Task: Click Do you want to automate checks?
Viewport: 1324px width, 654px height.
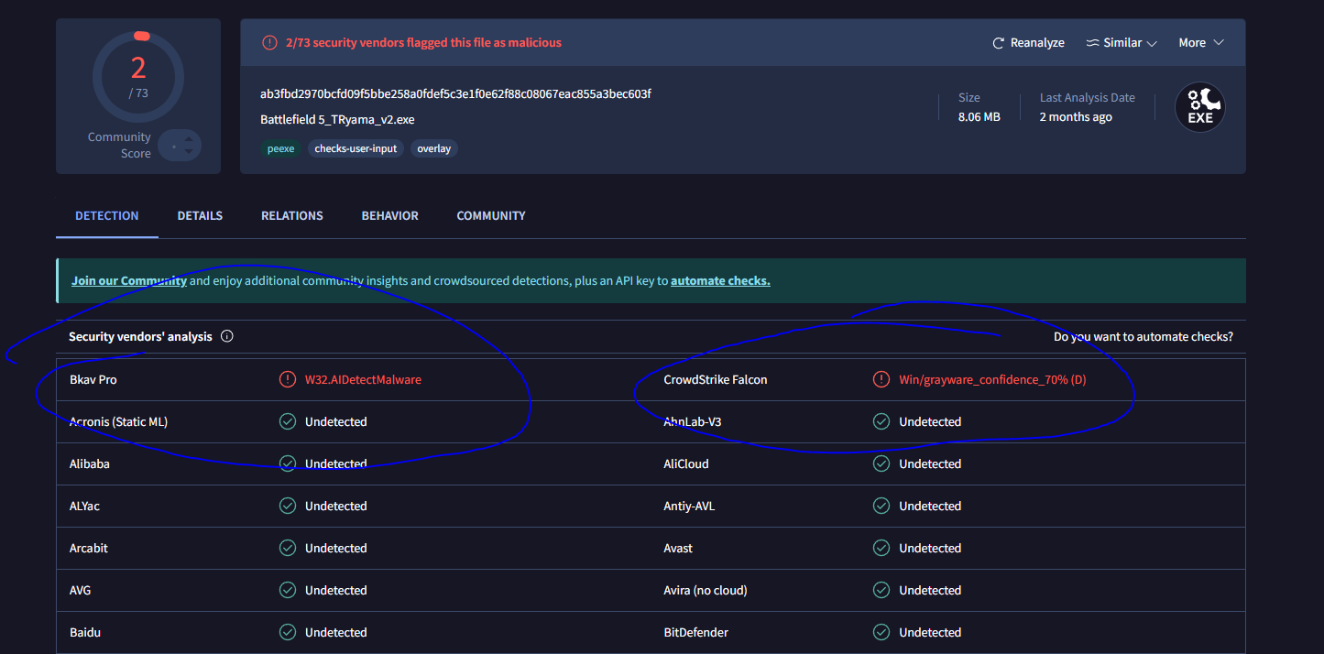Action: [1143, 337]
